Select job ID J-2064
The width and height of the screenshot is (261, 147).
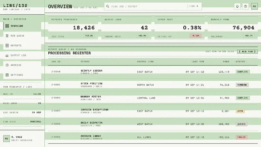(56, 137)
